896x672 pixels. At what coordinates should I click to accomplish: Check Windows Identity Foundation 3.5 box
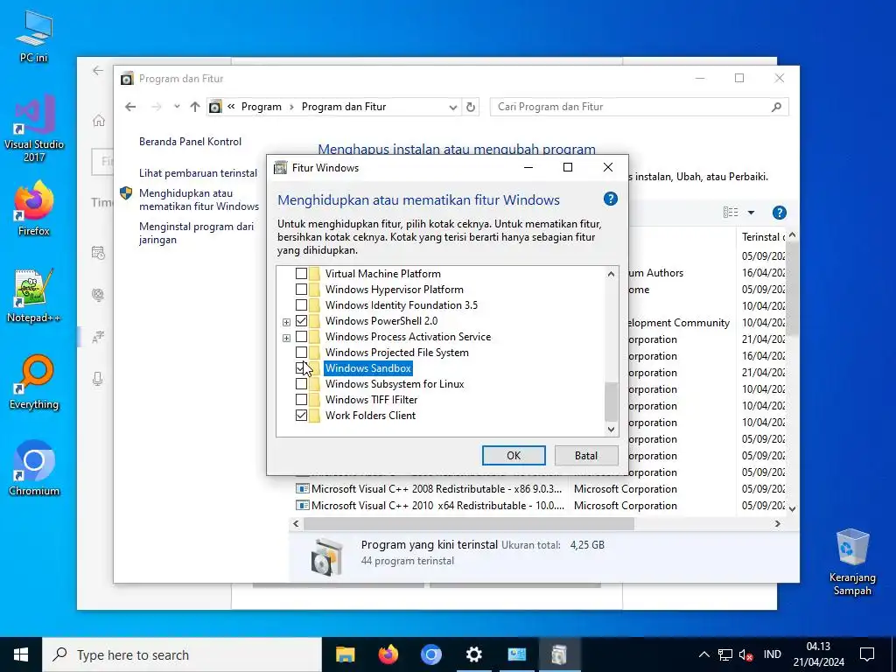pyautogui.click(x=301, y=305)
